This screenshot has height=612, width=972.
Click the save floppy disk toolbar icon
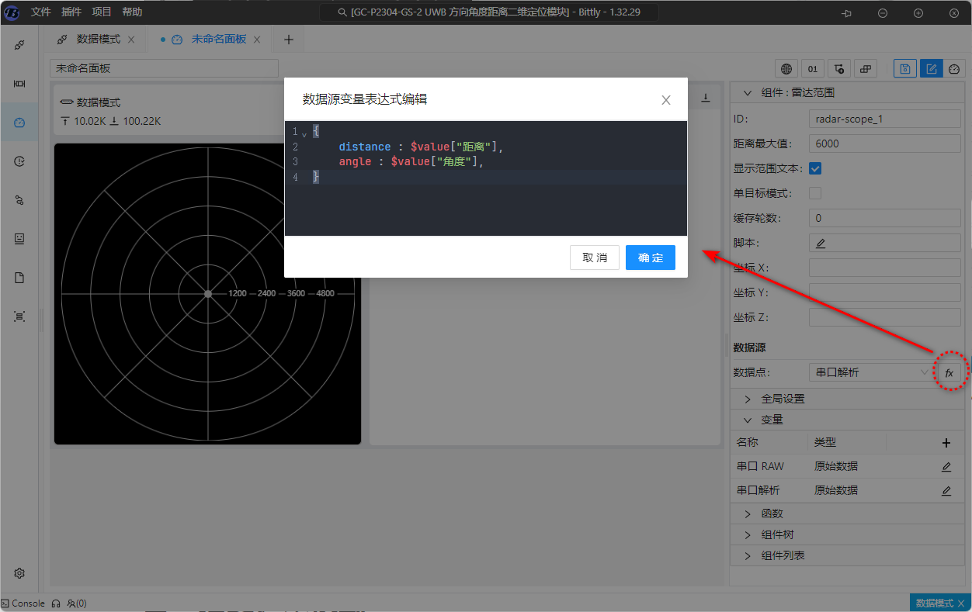click(904, 69)
